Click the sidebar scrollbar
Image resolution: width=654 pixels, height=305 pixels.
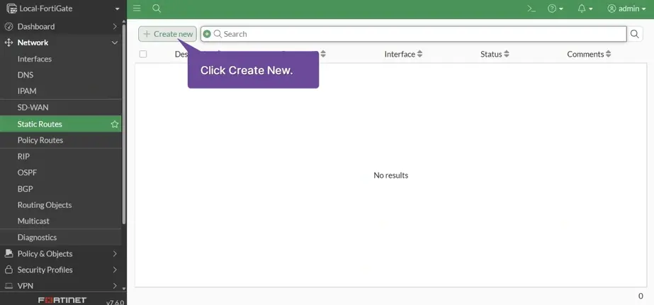point(124,125)
